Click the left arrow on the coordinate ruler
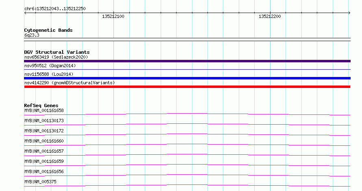The image size is (362, 191). coord(25,13)
